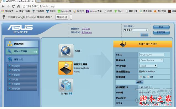The image size is (176, 109).
Task: Click the IP Sharing mode link
Action: [87, 32]
